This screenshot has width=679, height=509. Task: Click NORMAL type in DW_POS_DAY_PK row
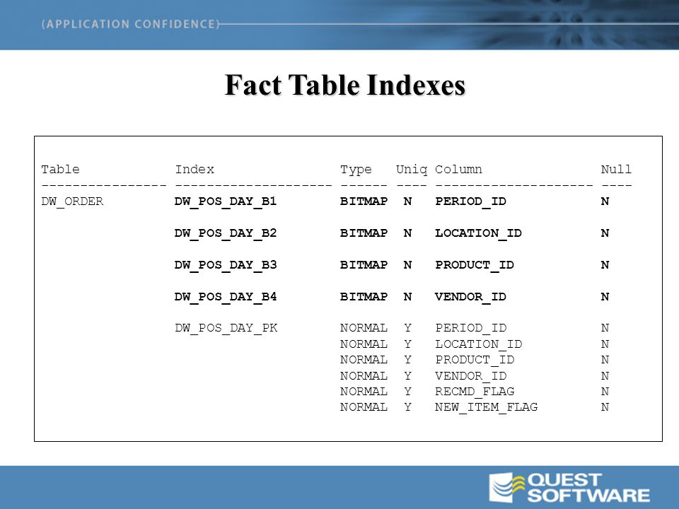[364, 327]
